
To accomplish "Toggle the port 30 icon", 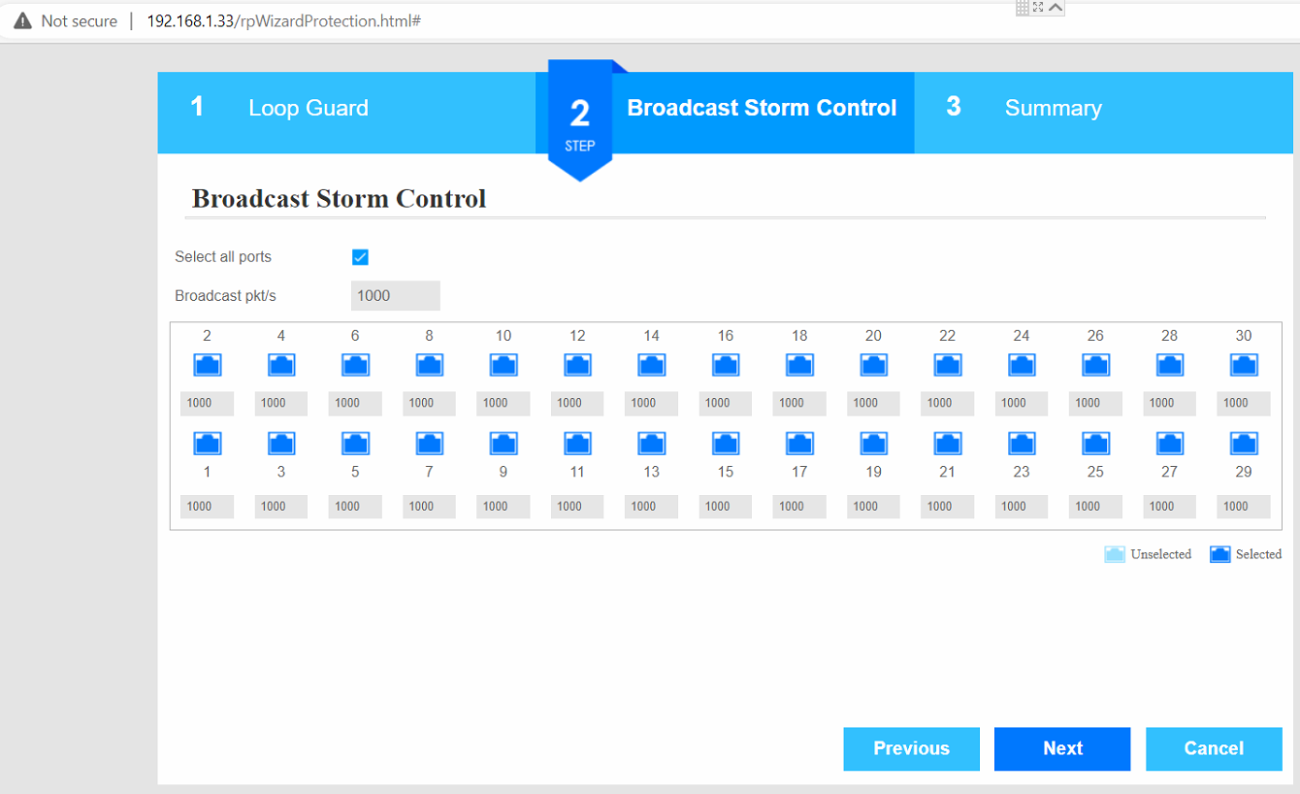I will 1244,365.
